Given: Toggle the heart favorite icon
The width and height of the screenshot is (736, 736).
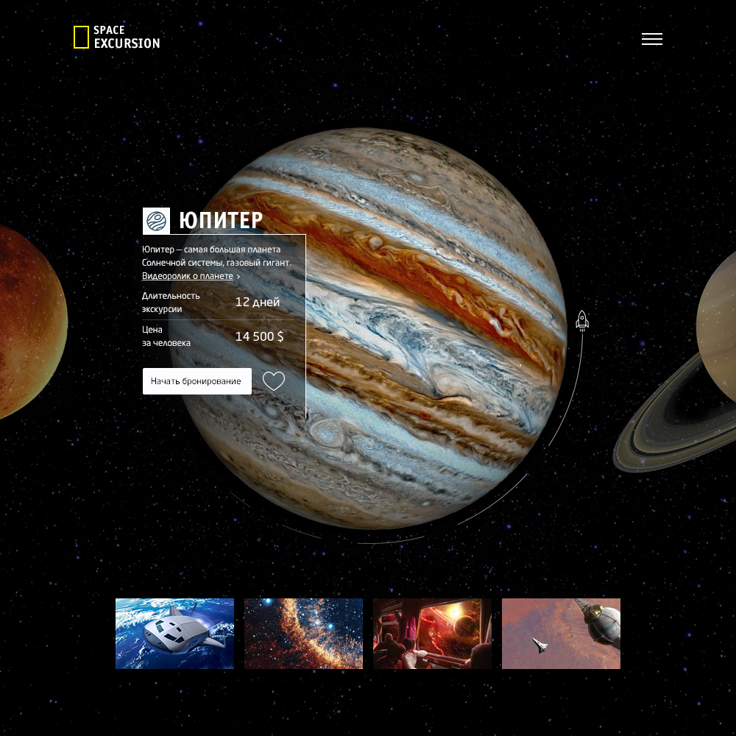Looking at the screenshot, I should tap(274, 381).
